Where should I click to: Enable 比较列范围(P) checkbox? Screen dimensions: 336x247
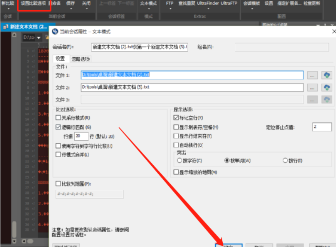pyautogui.click(x=58, y=184)
